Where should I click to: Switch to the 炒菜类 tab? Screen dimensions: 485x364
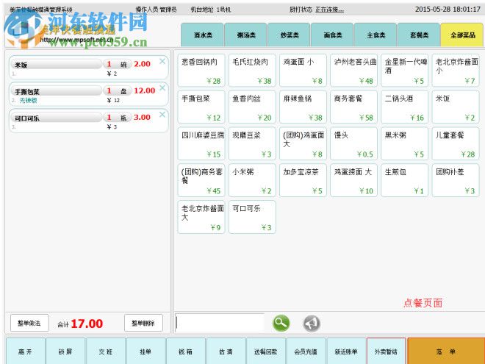[289, 35]
